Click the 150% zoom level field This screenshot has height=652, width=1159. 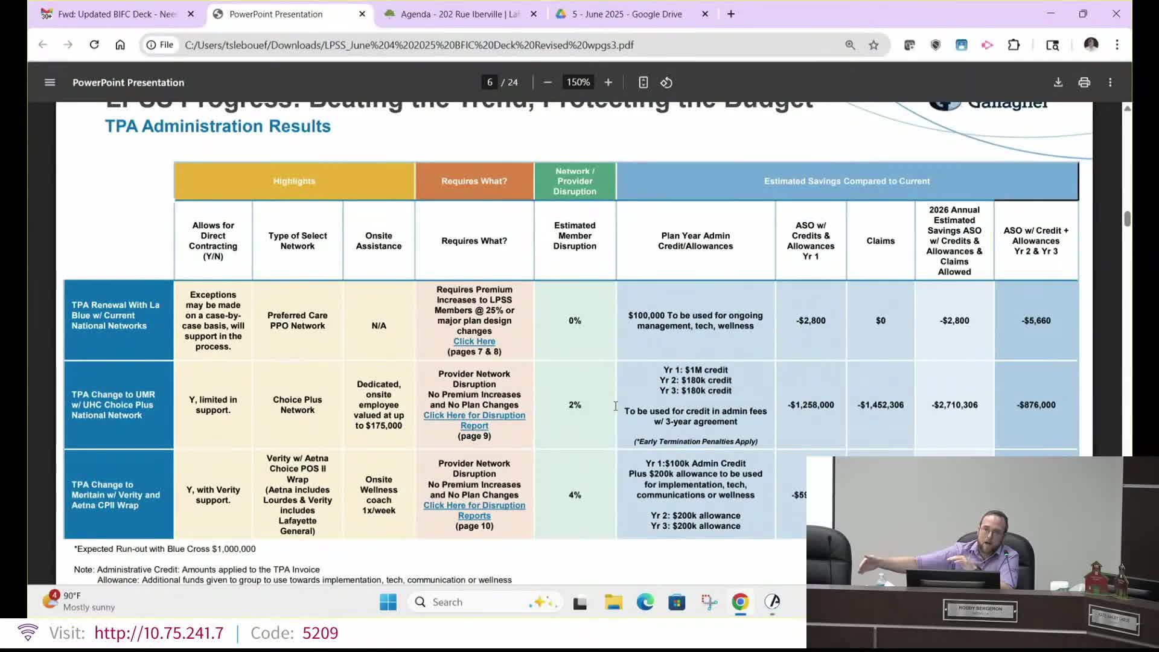point(578,83)
